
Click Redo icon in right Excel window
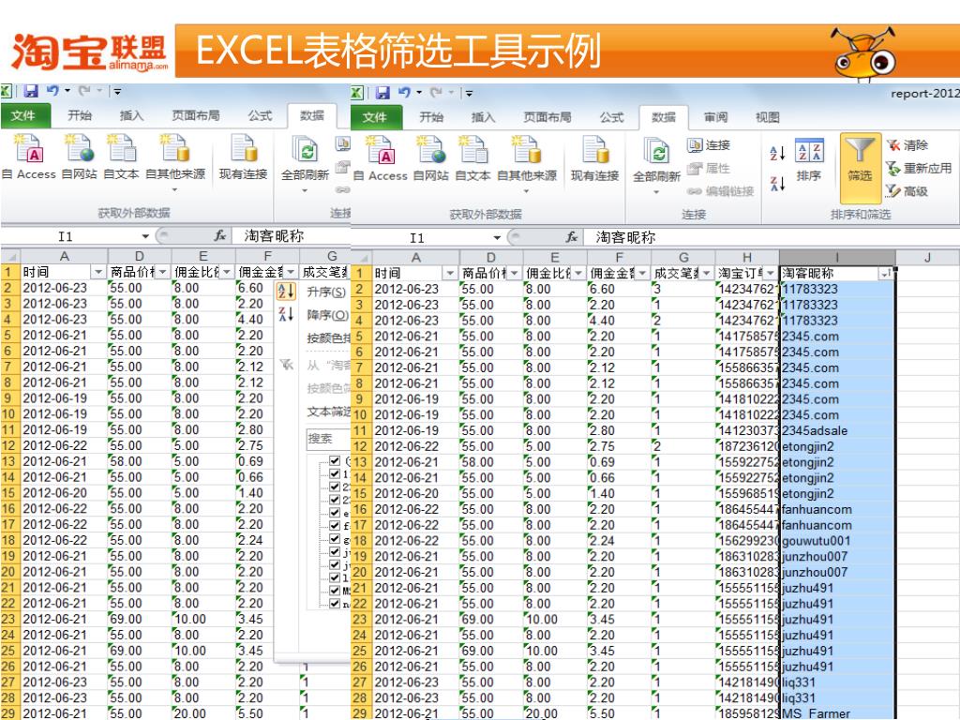[x=436, y=93]
